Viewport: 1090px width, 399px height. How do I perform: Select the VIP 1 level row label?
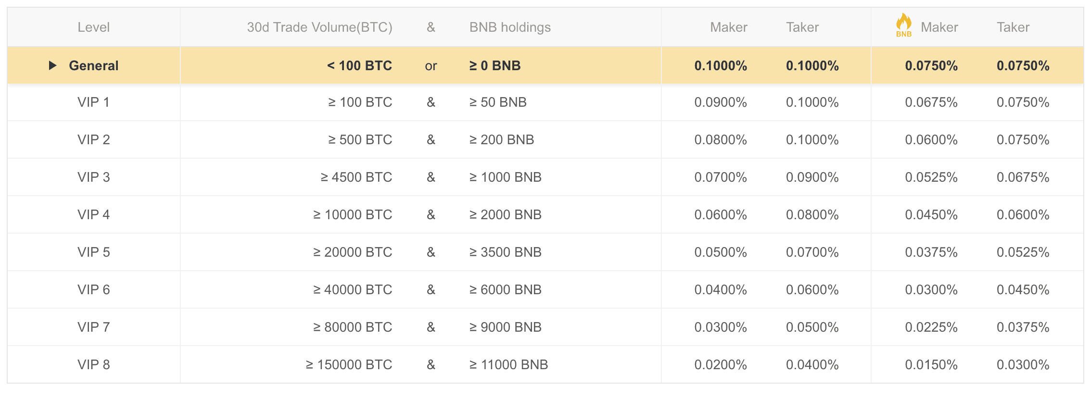tap(93, 102)
